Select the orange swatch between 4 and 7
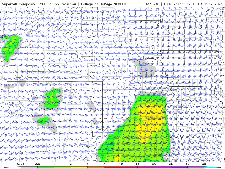The height and width of the screenshot is (169, 225). point(96,168)
